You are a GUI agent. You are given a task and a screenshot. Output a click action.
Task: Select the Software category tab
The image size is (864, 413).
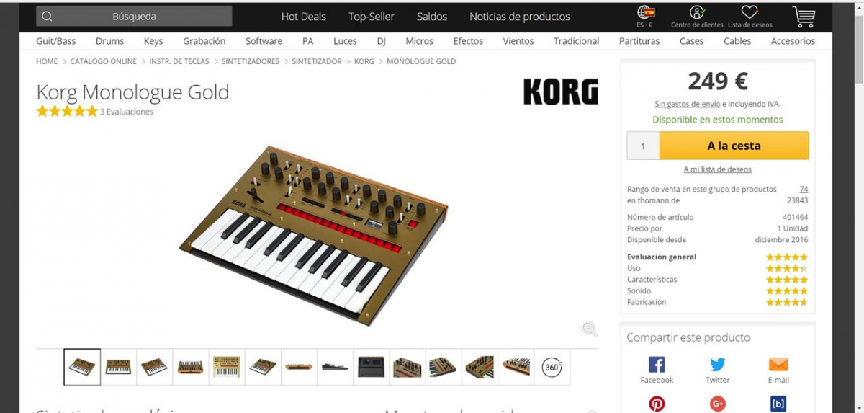click(264, 41)
